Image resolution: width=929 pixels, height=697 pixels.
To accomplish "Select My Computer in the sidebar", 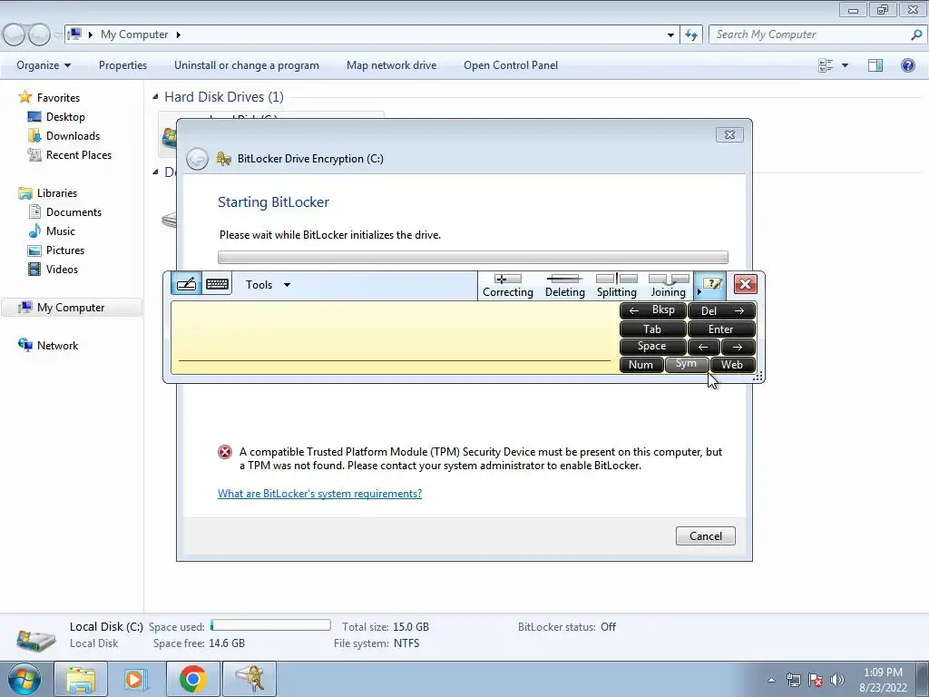I will coord(71,308).
